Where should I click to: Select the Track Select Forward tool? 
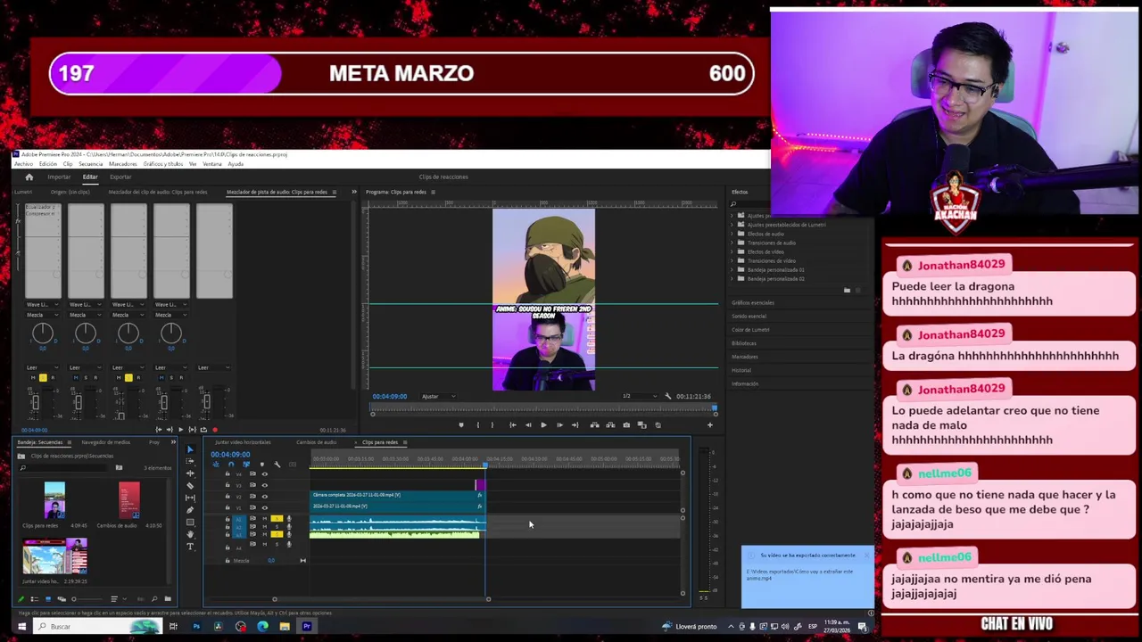[x=190, y=461]
